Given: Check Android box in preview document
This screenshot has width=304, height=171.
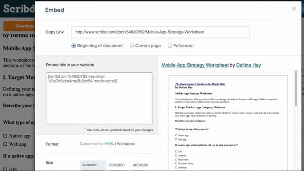Looking at the screenshot, I should [176, 155].
